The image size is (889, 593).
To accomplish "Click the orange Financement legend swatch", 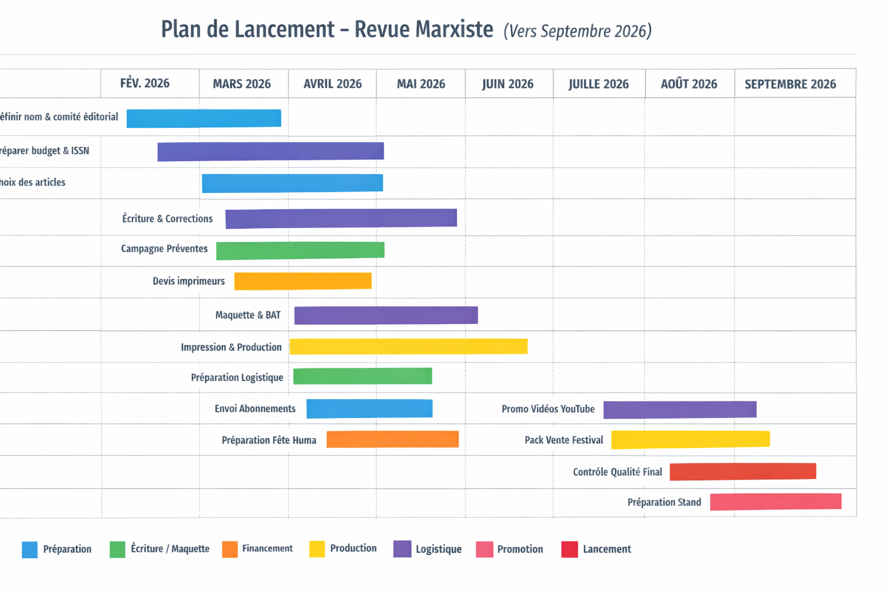I will coord(230,550).
